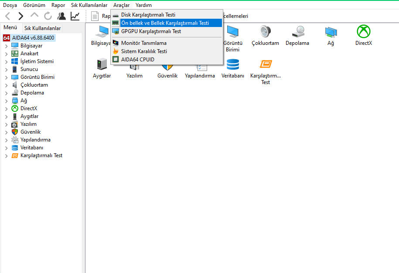Expand the Güvenlik tree node
The width and height of the screenshot is (399, 273).
7,132
